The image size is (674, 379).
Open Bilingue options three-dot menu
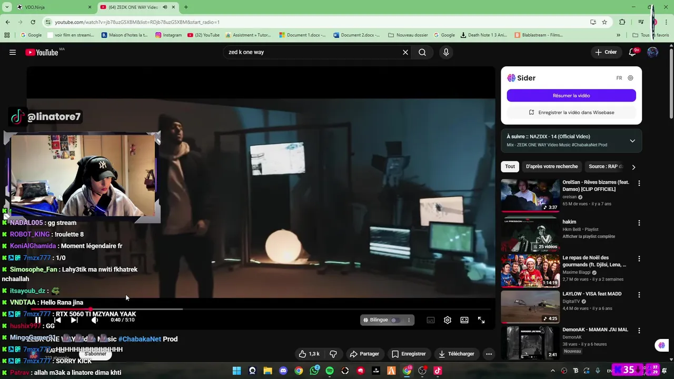(409, 320)
